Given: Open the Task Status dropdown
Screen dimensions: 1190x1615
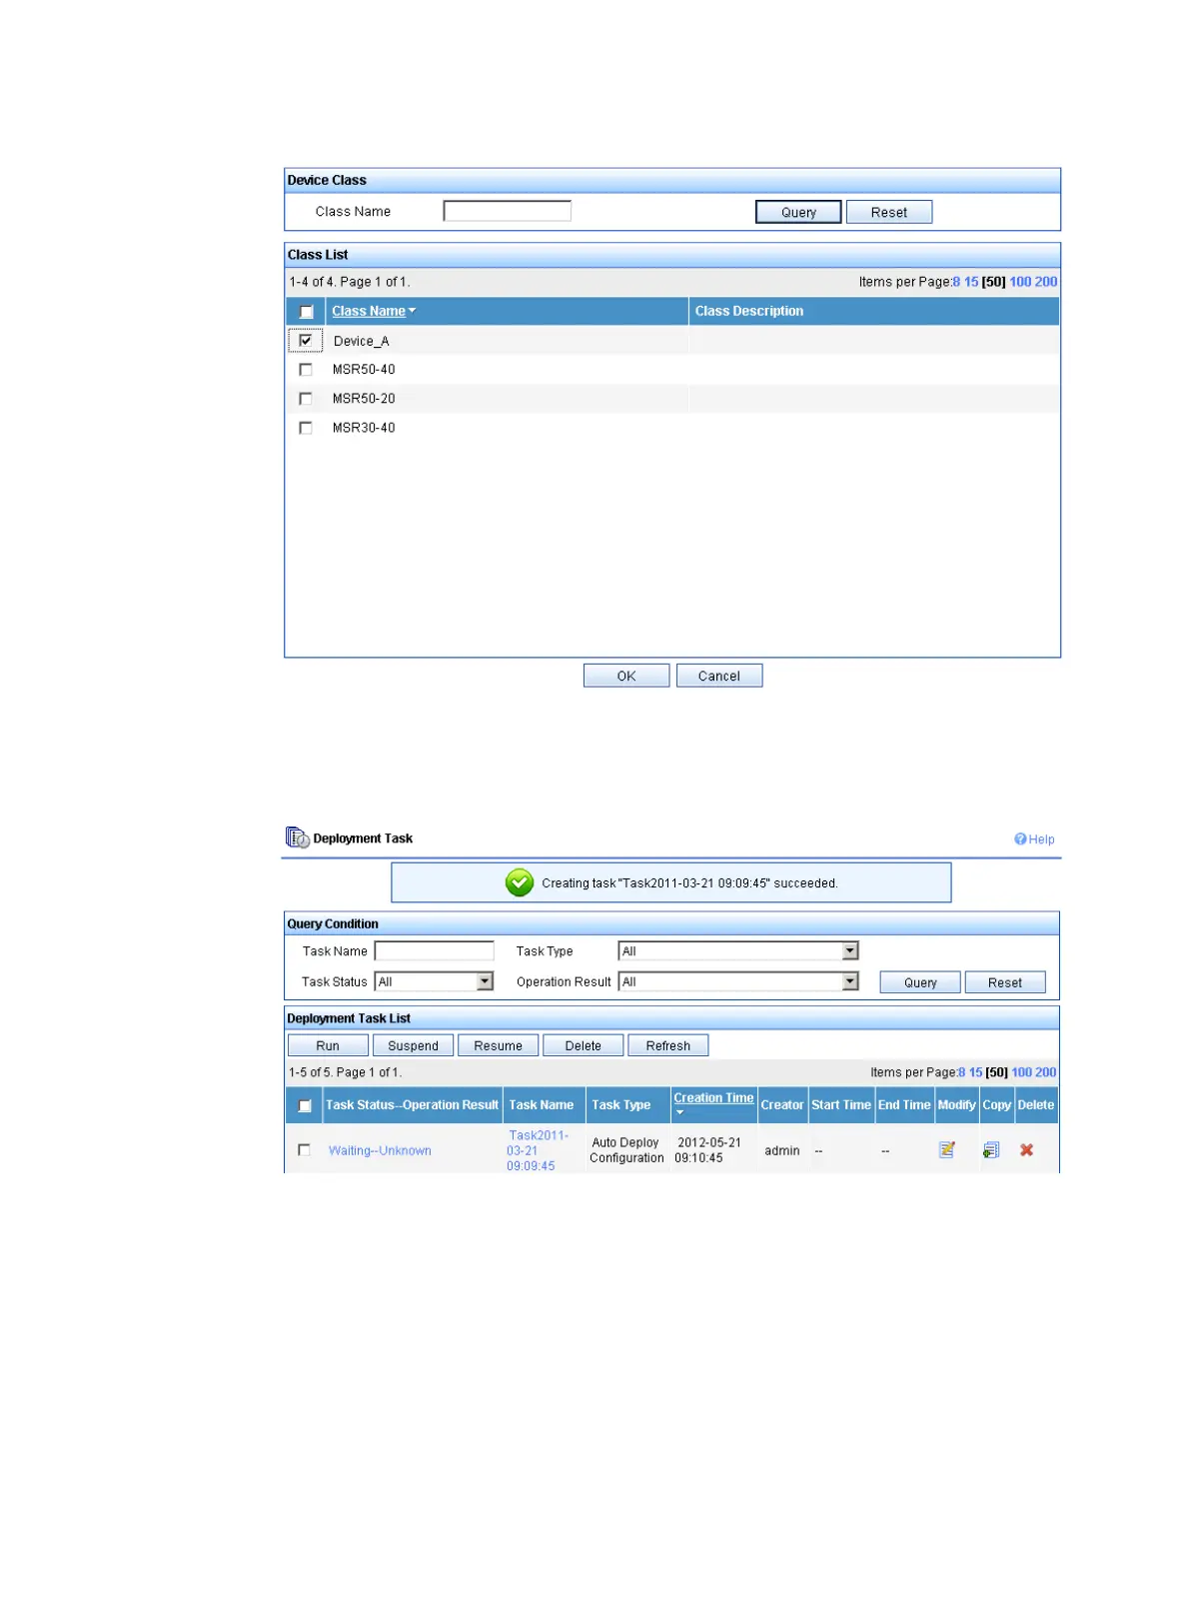Looking at the screenshot, I should pos(435,981).
